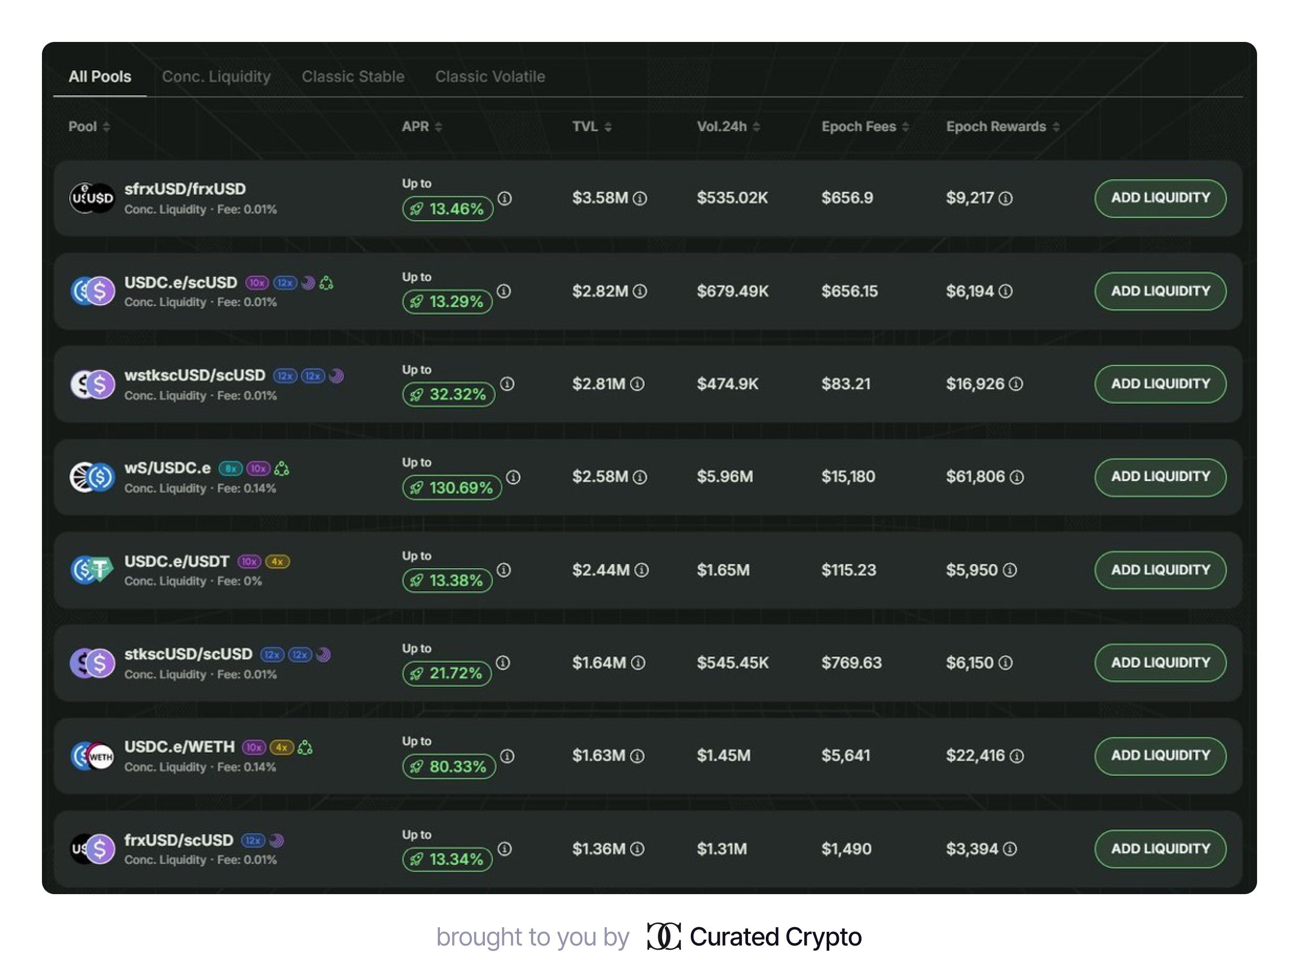
Task: Click rocket APR badge showing 130.69%
Action: click(451, 488)
